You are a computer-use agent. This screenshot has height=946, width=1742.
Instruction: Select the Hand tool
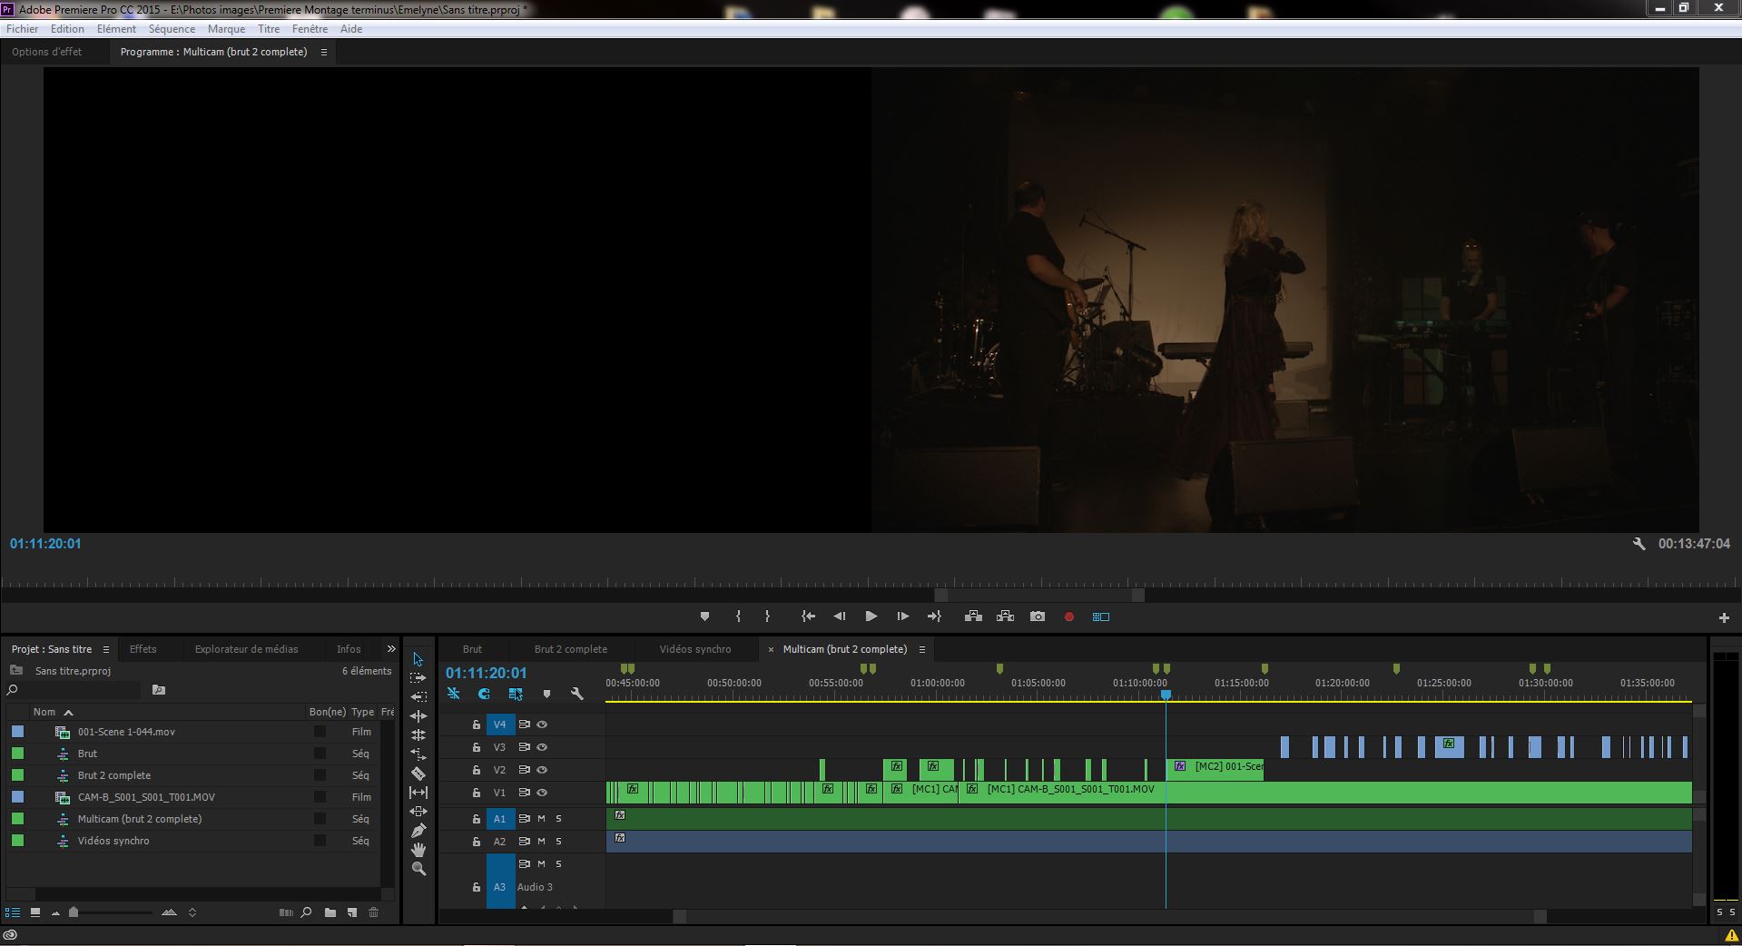(x=418, y=850)
